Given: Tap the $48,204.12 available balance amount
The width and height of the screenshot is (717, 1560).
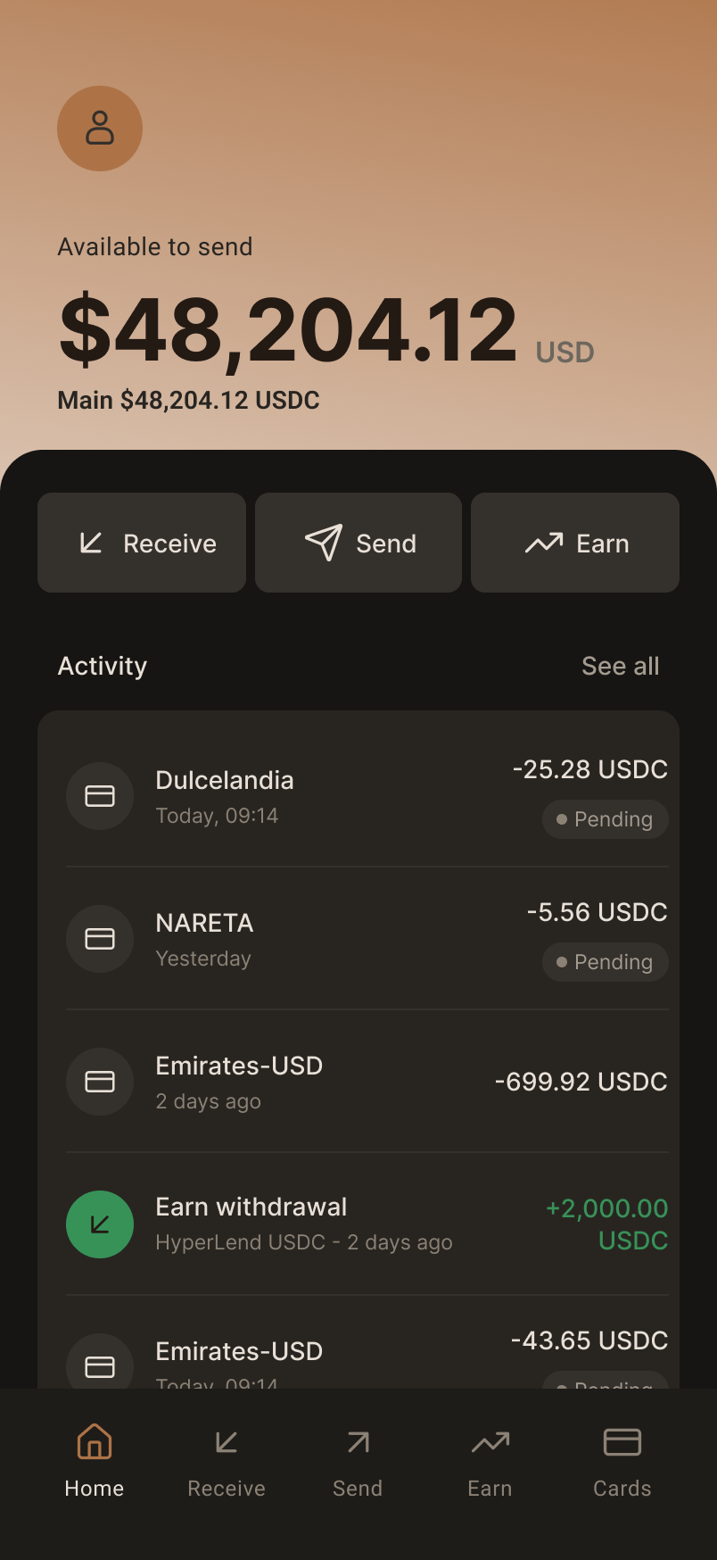Looking at the screenshot, I should [x=288, y=330].
